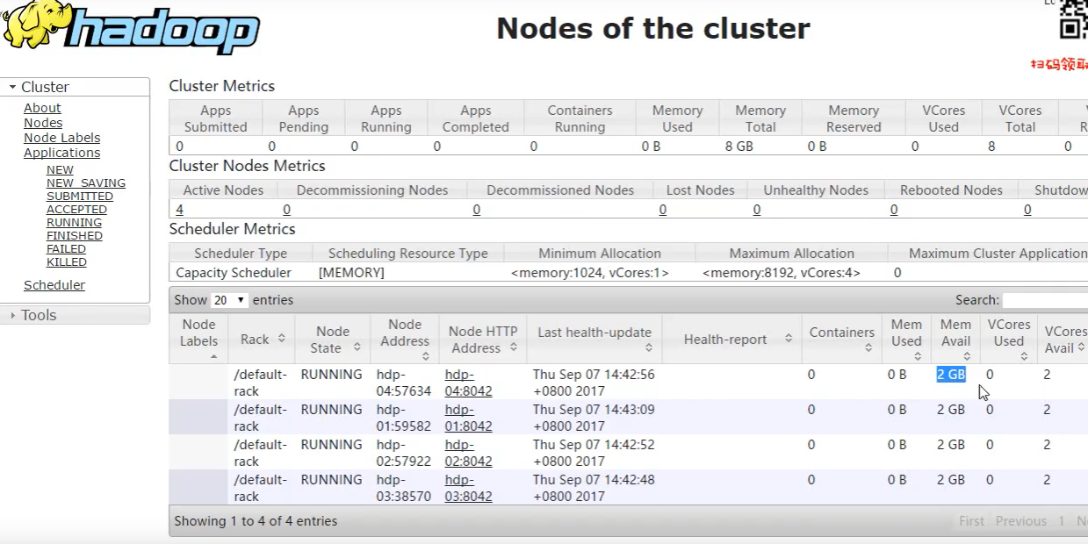Click the Capacity Scheduler value
The width and height of the screenshot is (1088, 544).
(x=234, y=273)
